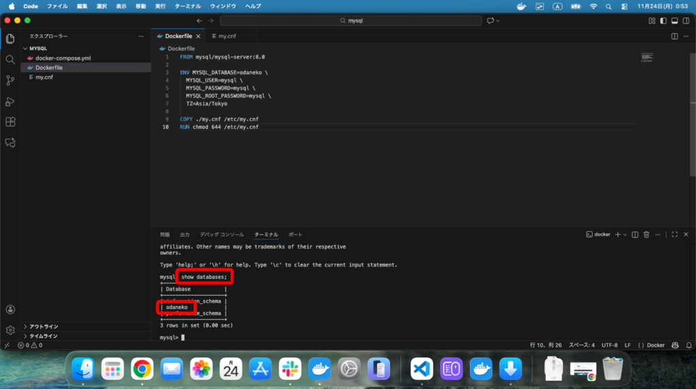
Task: Split the editor to the right
Action: coord(674,36)
